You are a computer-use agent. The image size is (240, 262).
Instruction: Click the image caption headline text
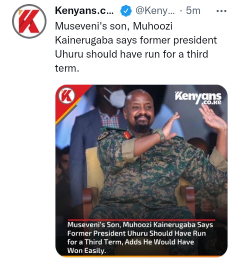(x=140, y=237)
